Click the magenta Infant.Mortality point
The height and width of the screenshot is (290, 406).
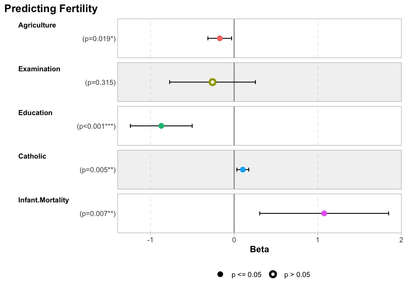click(324, 214)
